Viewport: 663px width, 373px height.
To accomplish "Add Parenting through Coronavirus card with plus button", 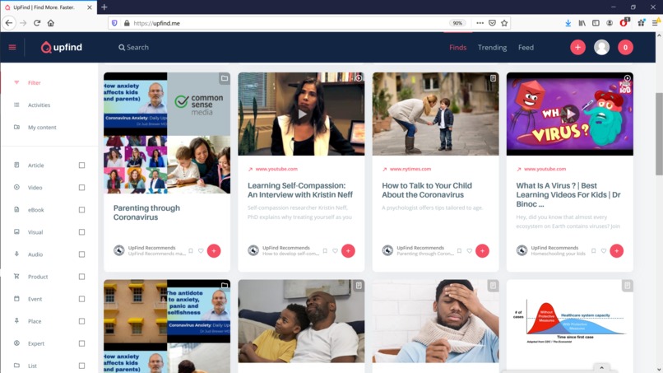I will pos(214,250).
